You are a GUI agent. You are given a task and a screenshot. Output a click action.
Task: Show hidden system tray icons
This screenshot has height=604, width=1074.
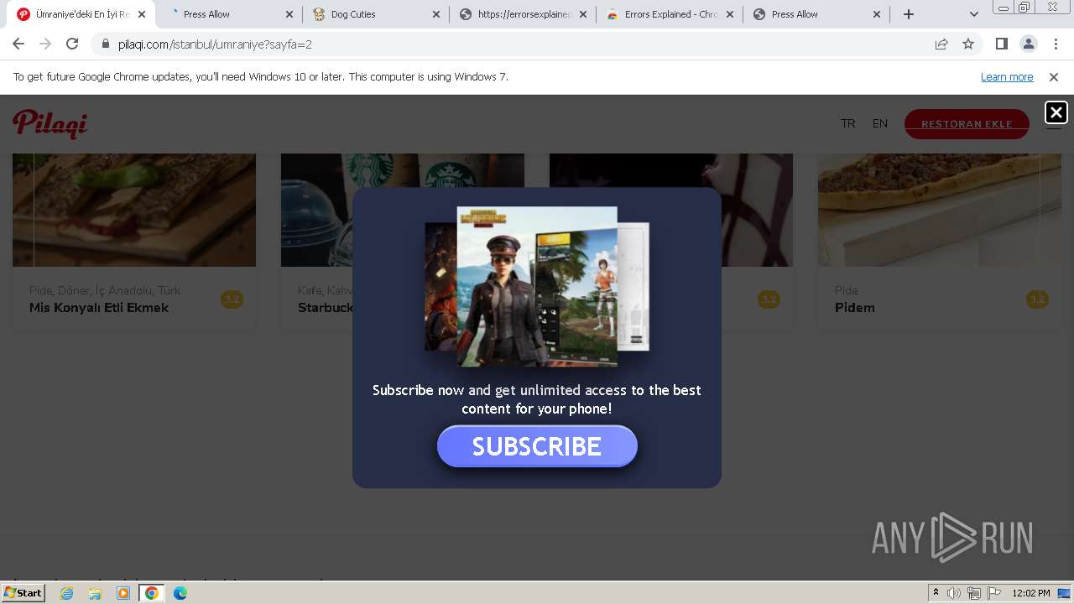pyautogui.click(x=936, y=593)
